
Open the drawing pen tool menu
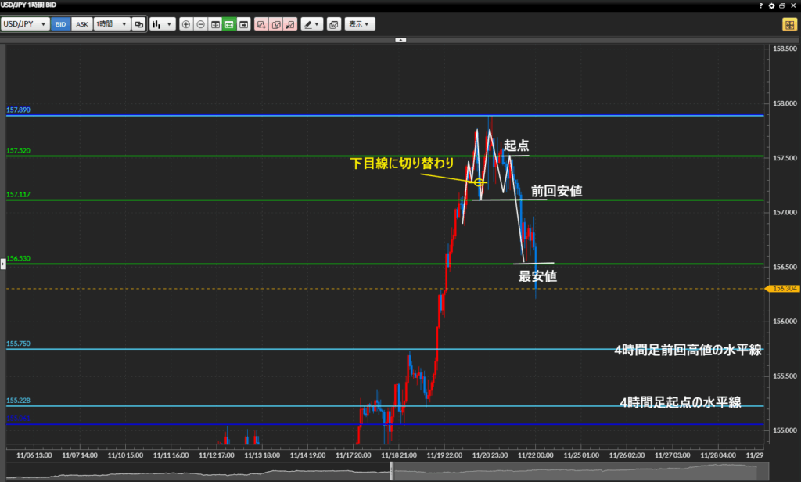click(312, 24)
